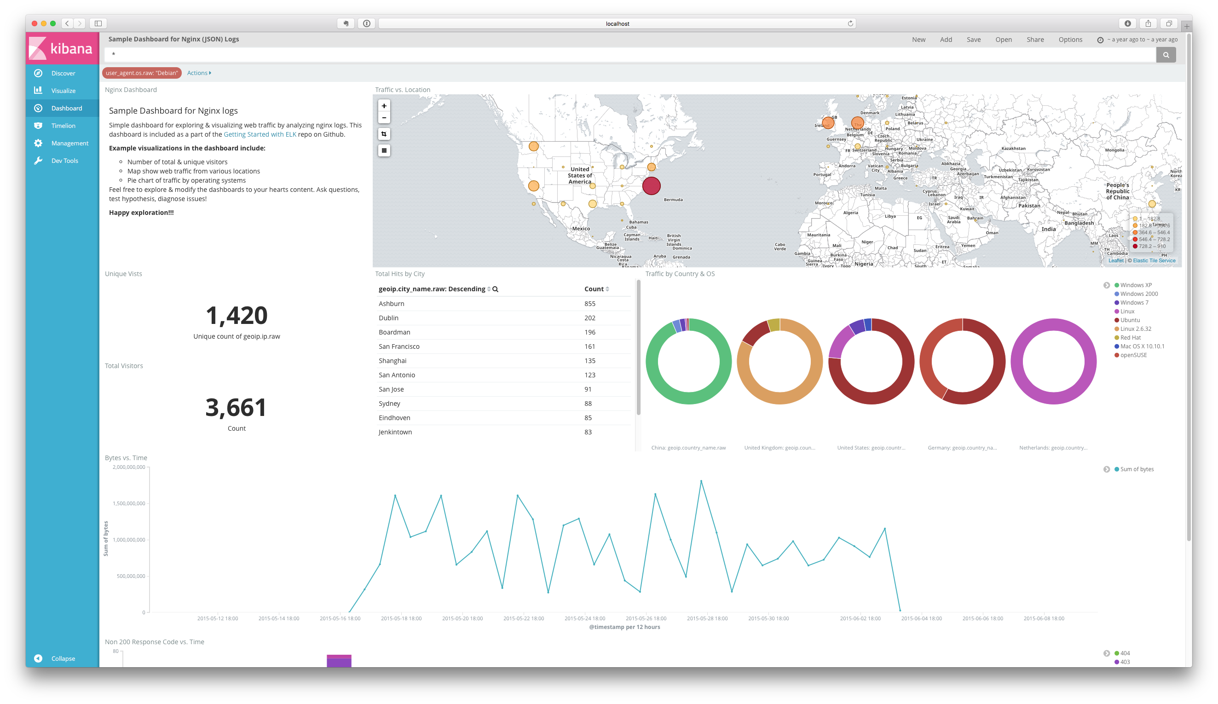Click Windows XP legend color dot
The width and height of the screenshot is (1218, 704).
coord(1116,285)
